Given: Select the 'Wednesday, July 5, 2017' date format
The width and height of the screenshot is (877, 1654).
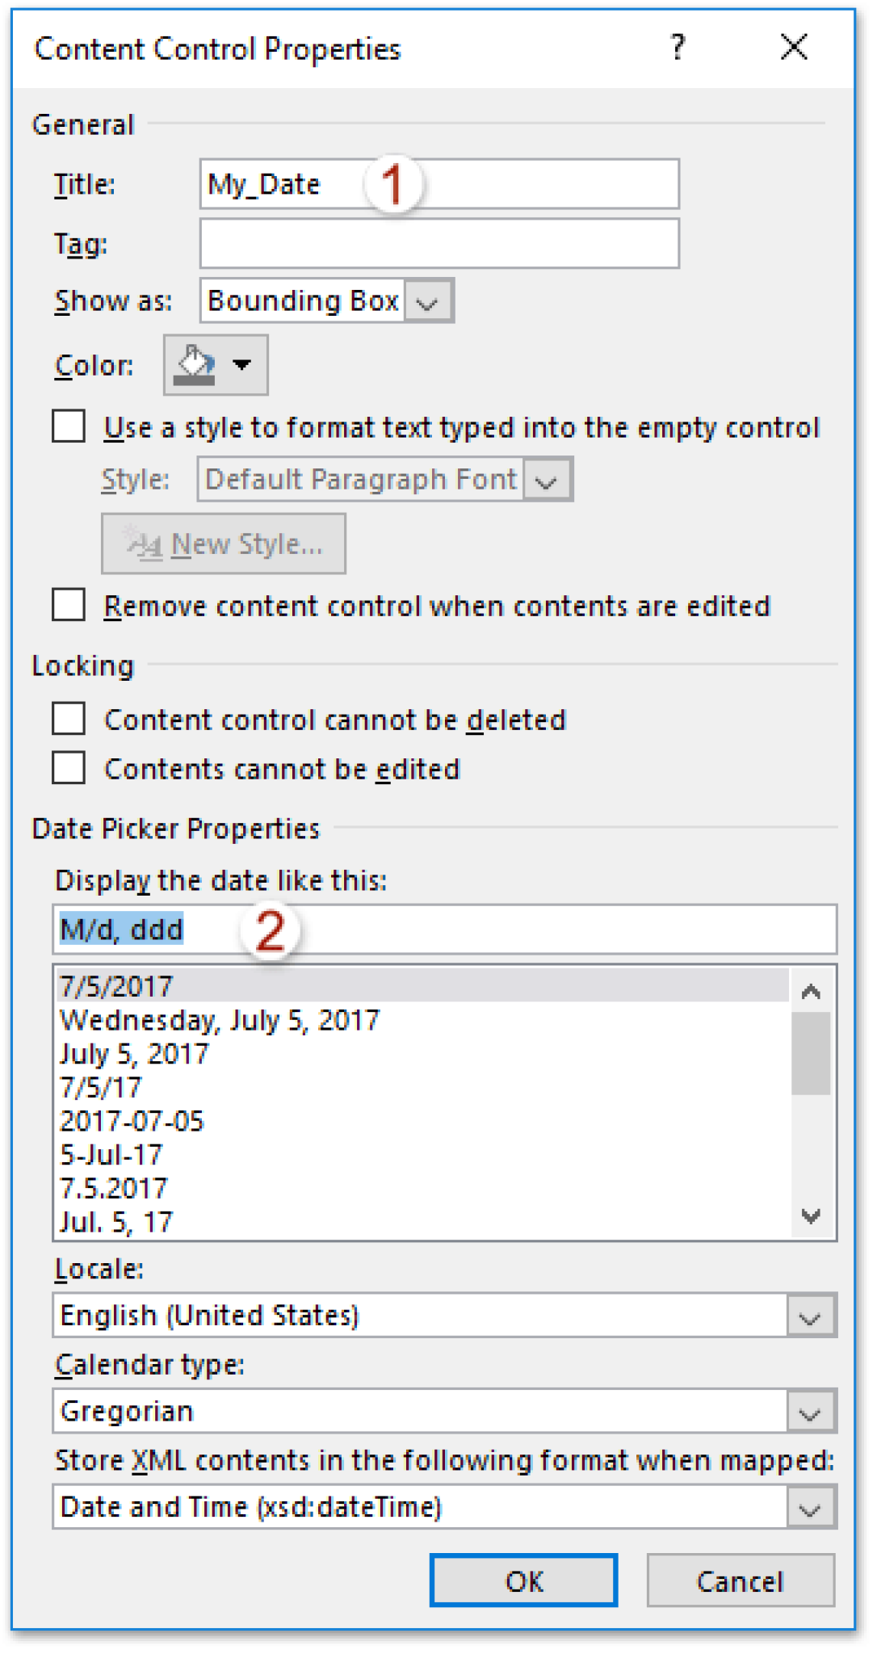Looking at the screenshot, I should (x=218, y=1020).
